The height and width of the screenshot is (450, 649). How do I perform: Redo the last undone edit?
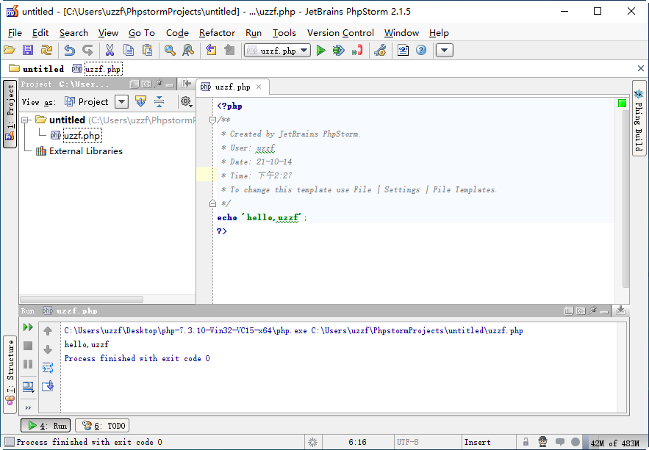(87, 51)
